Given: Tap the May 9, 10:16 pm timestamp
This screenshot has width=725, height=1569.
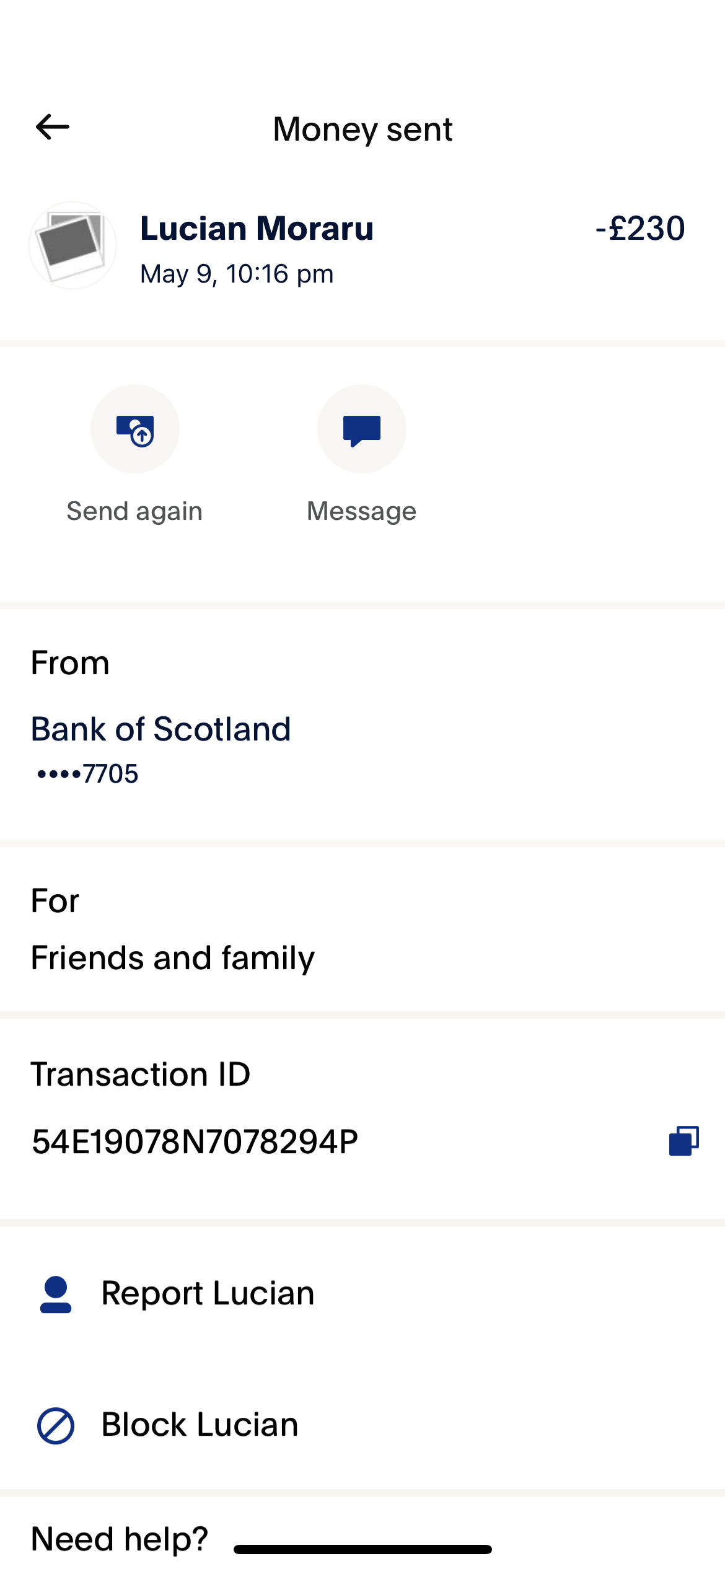Looking at the screenshot, I should point(237,274).
